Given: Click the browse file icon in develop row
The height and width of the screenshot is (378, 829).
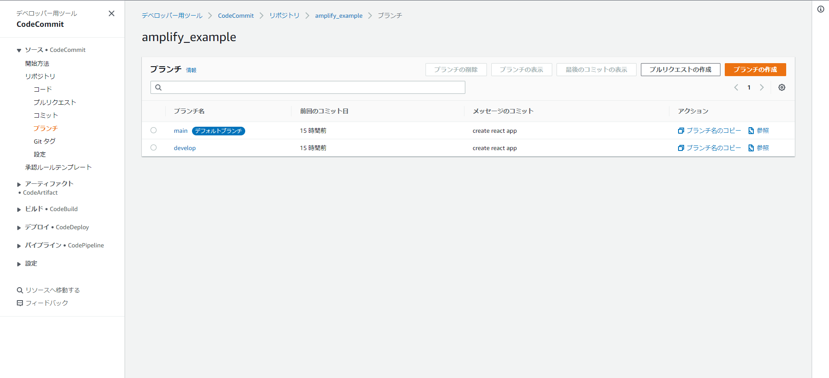Looking at the screenshot, I should click(x=751, y=148).
